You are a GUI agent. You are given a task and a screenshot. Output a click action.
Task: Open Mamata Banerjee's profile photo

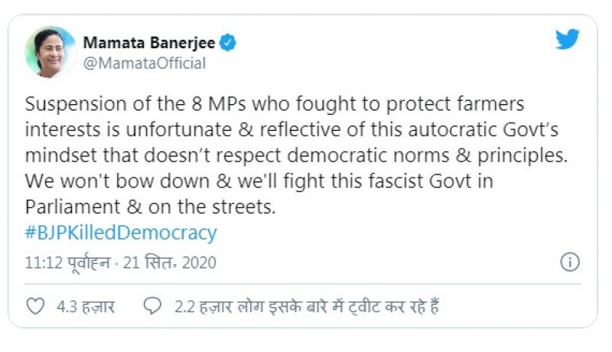50,51
